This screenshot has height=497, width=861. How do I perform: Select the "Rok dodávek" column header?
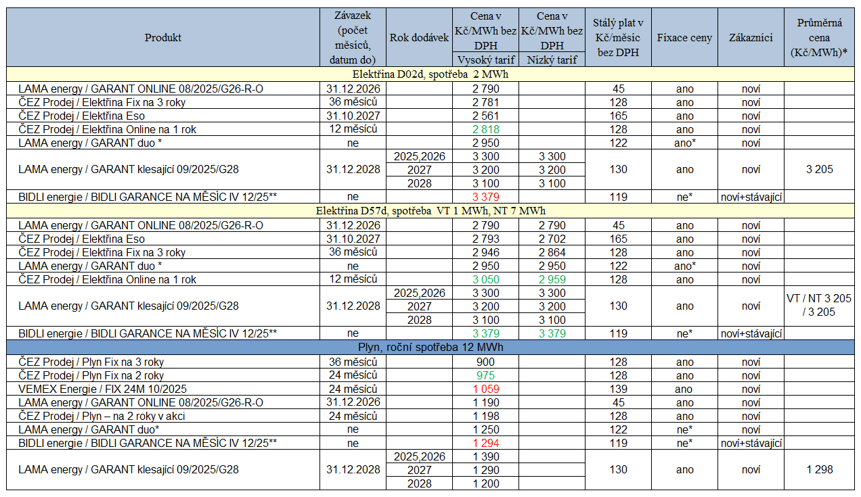(x=420, y=38)
